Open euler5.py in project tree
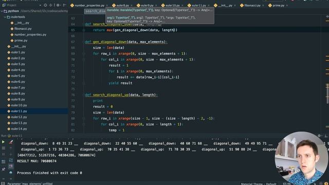Viewport: 329px width, 185px height. (18, 76)
